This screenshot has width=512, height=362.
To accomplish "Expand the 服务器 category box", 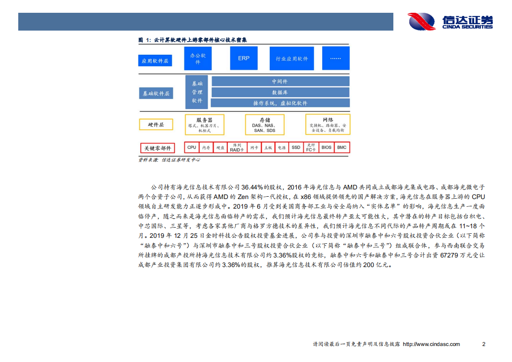I will [x=204, y=125].
